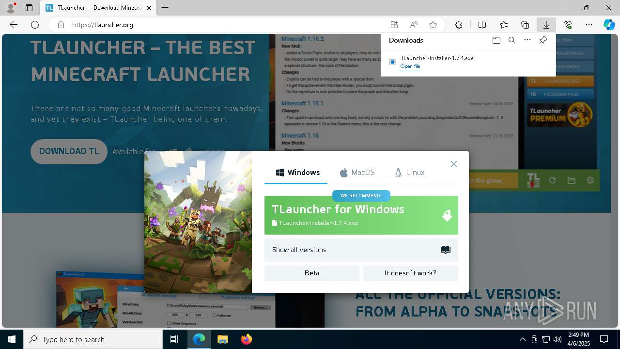Download TLauncher for Windows green button
Viewport: 620px width, 349px height.
pos(361,215)
